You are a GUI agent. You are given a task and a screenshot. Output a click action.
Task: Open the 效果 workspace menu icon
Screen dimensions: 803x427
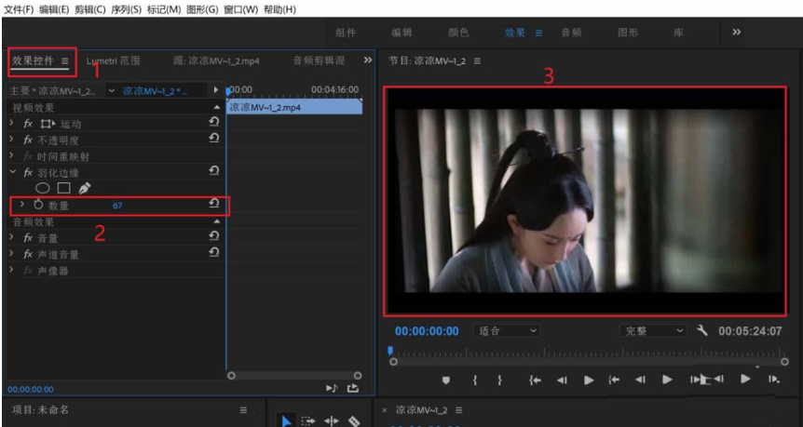tap(538, 33)
